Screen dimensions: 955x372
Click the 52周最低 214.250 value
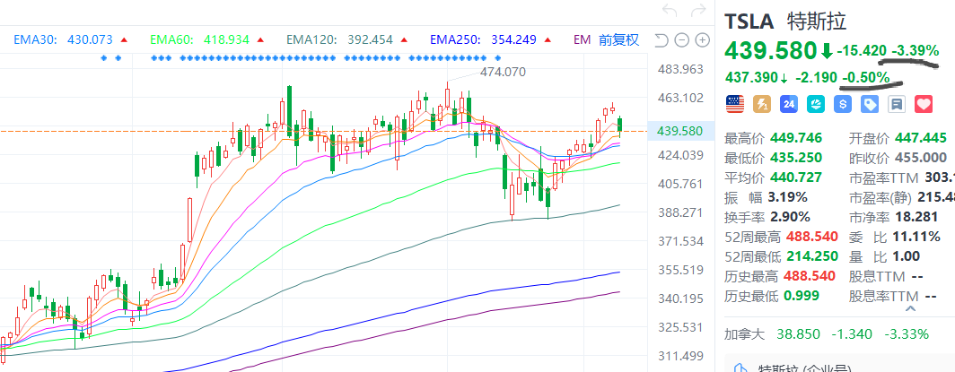[x=812, y=255]
